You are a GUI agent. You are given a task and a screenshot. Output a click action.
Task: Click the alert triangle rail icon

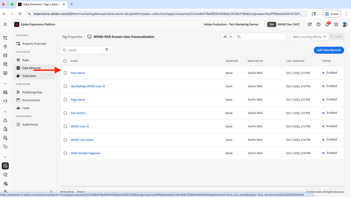(5, 120)
